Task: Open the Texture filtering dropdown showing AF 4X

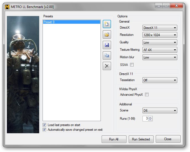Action: 160,50
